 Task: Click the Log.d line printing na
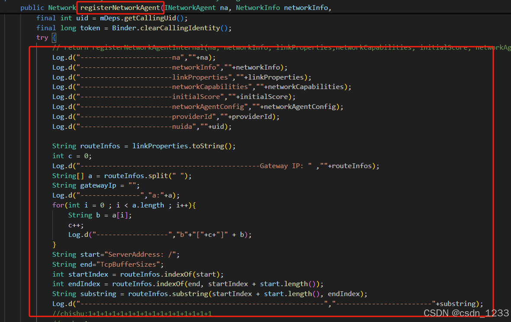(x=134, y=57)
